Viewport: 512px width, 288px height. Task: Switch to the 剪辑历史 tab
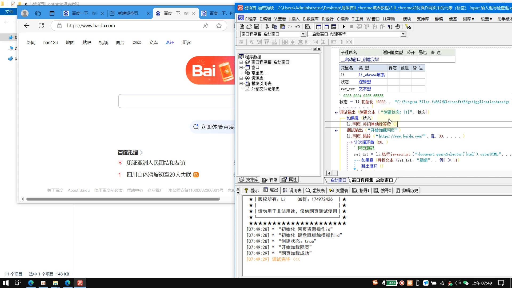(407, 190)
